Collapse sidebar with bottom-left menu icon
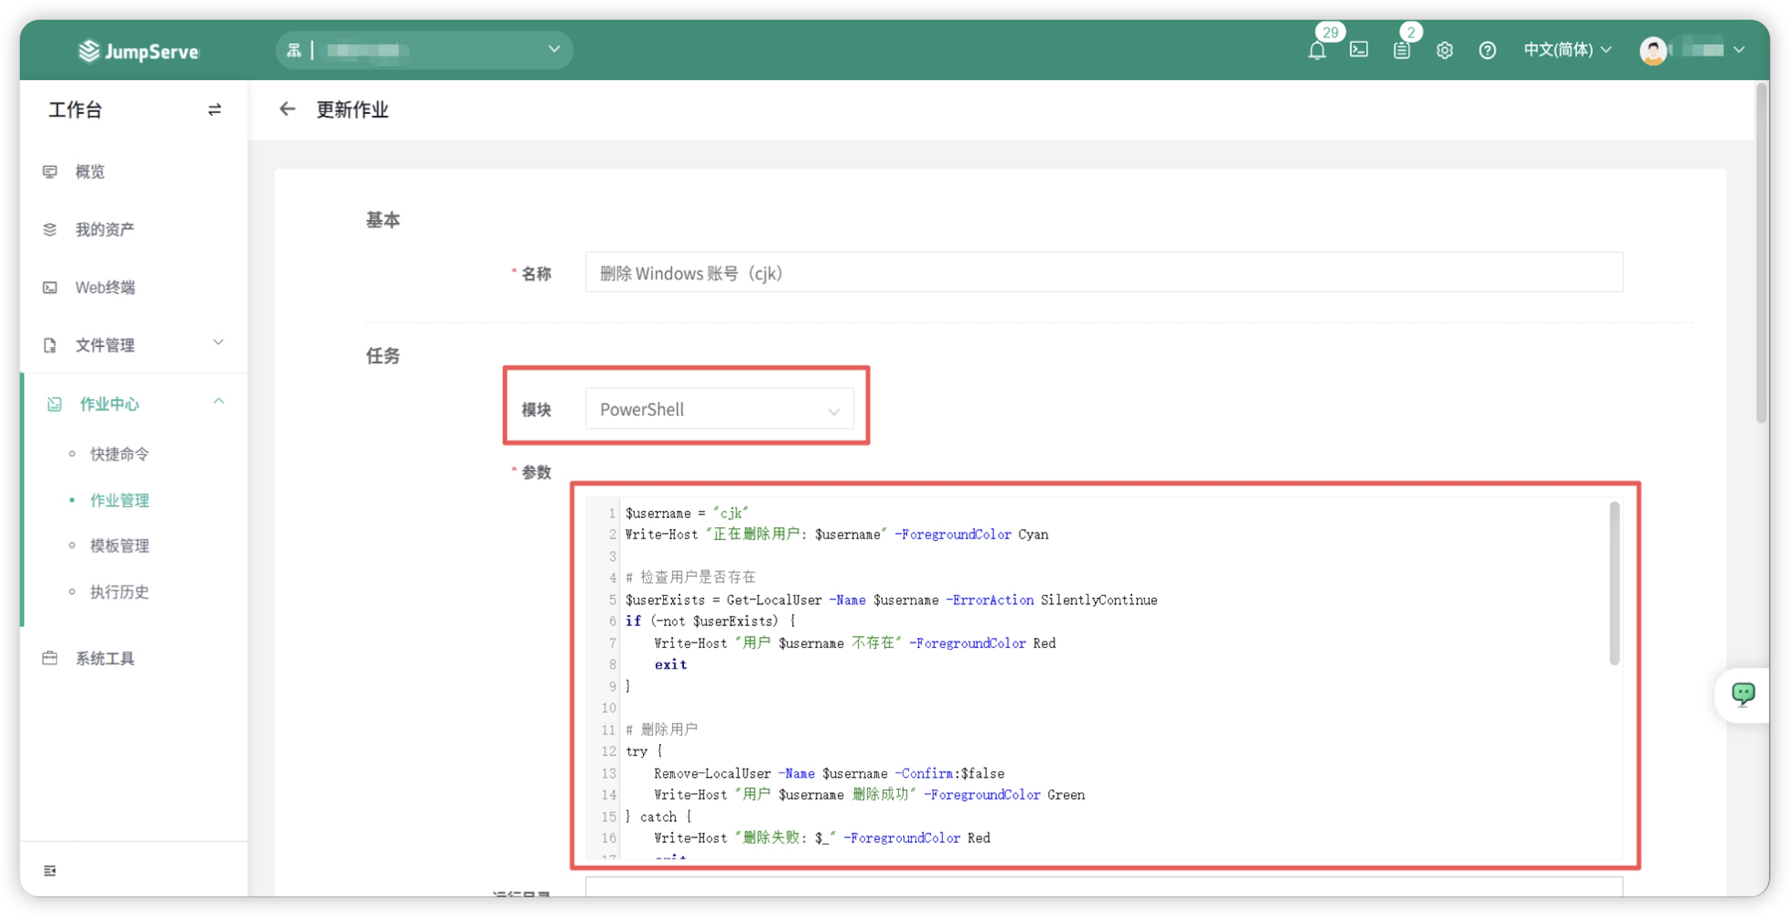Screen dimensions: 1790x917 point(50,870)
